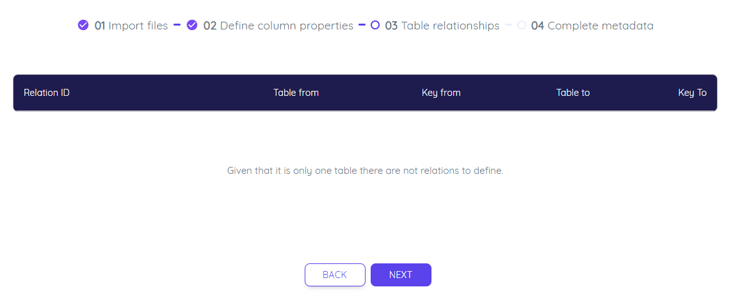The width and height of the screenshot is (733, 303).
Task: Click the NEXT button
Action: pos(401,274)
